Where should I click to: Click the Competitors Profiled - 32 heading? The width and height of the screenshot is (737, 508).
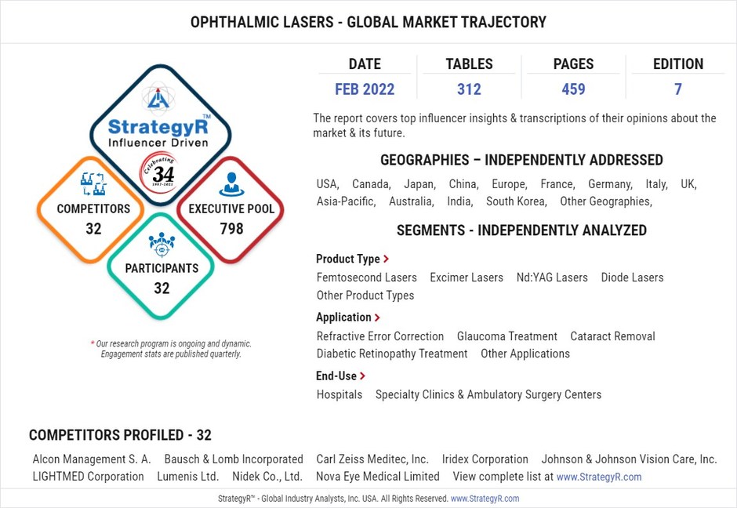point(120,435)
